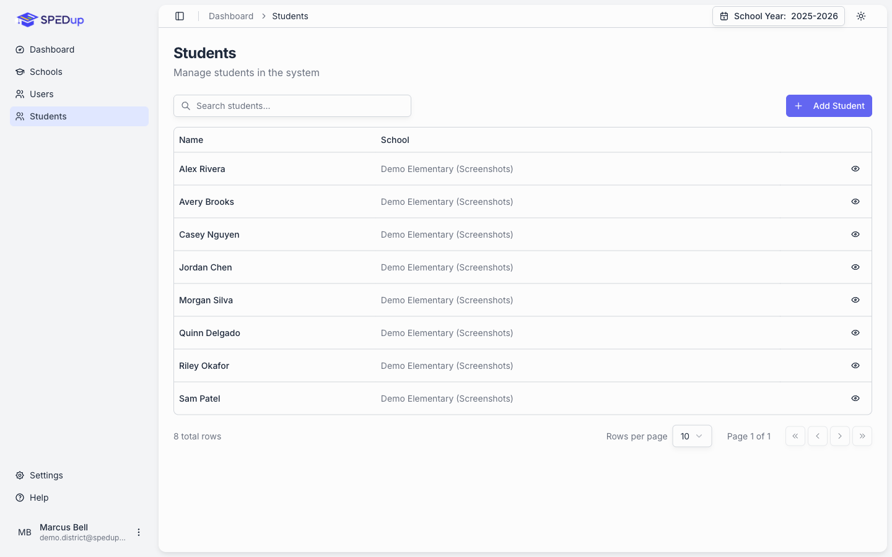Screen dimensions: 892x557
Task: Click the name Casey Nguyen
Action: coord(209,235)
